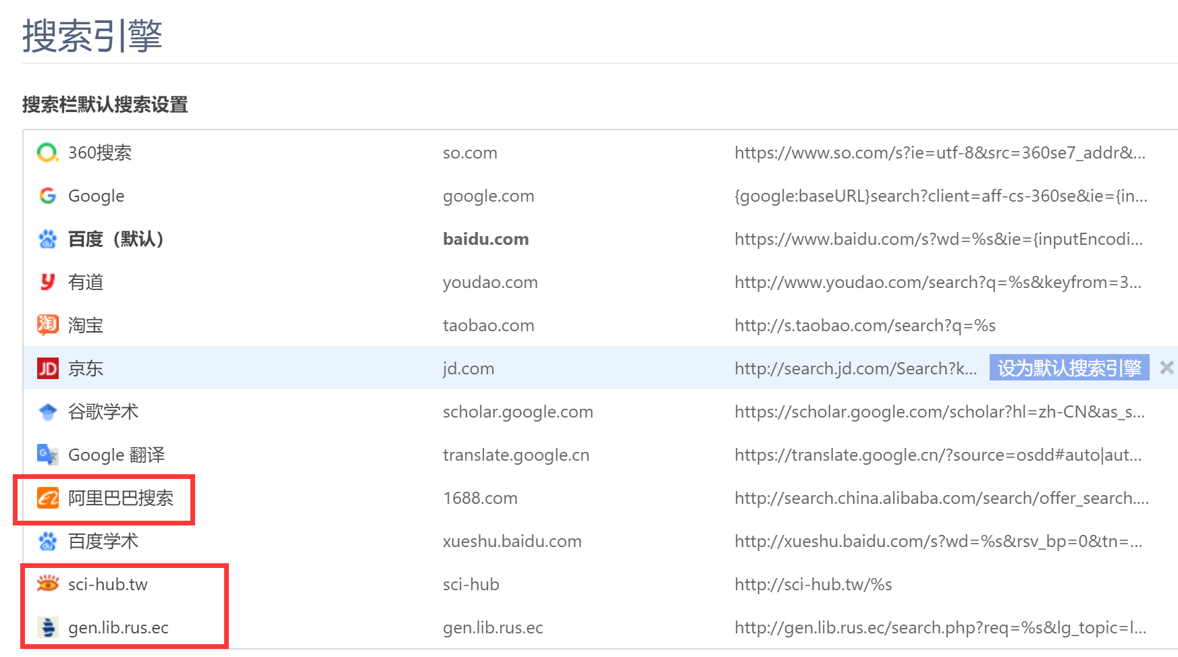This screenshot has height=657, width=1178.
Task: Click the 淘宝 orange icon
Action: [47, 325]
